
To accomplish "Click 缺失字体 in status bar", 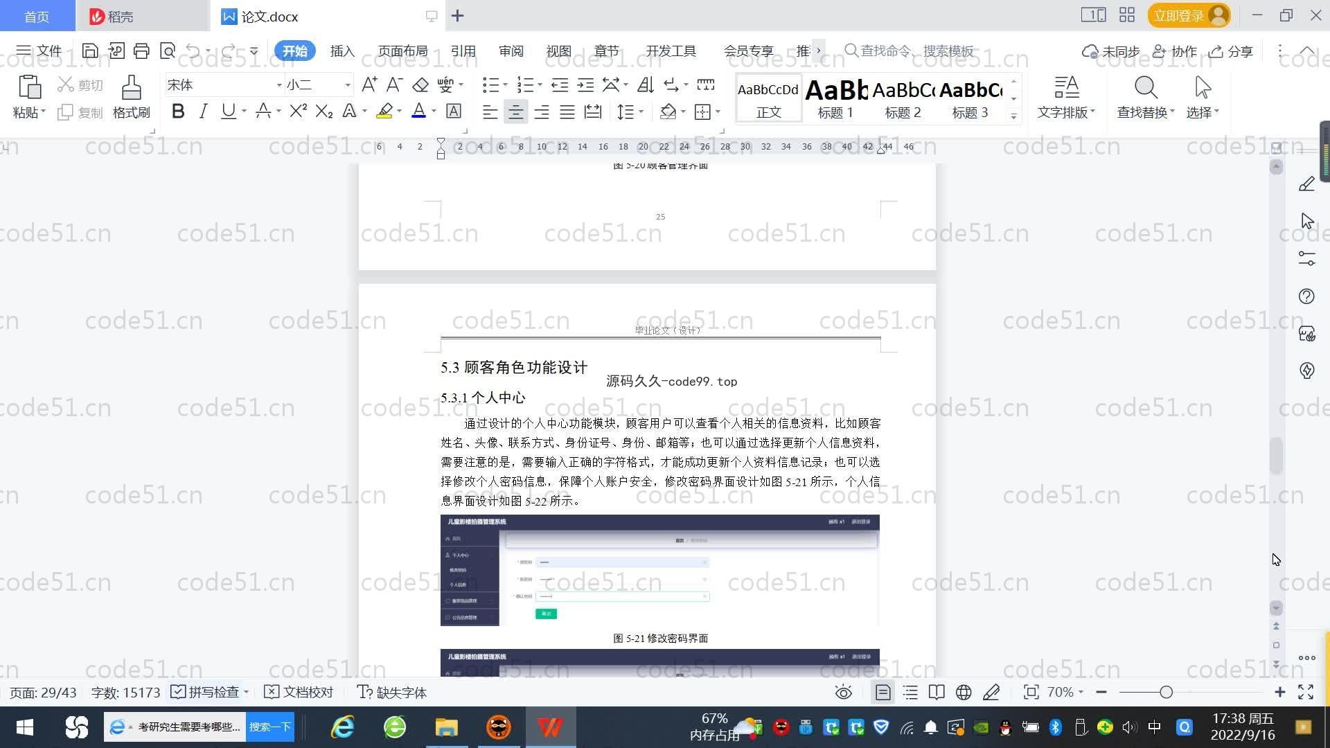I will 391,692.
